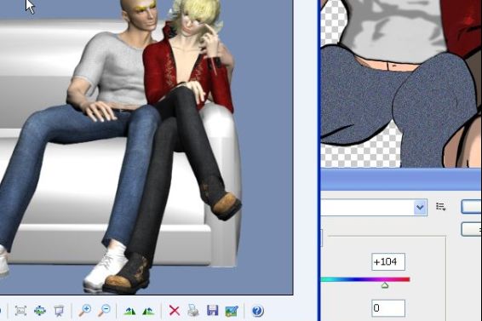The height and width of the screenshot is (321, 482).
Task: Rotate image clockwise with second mountain icon
Action: (148, 311)
